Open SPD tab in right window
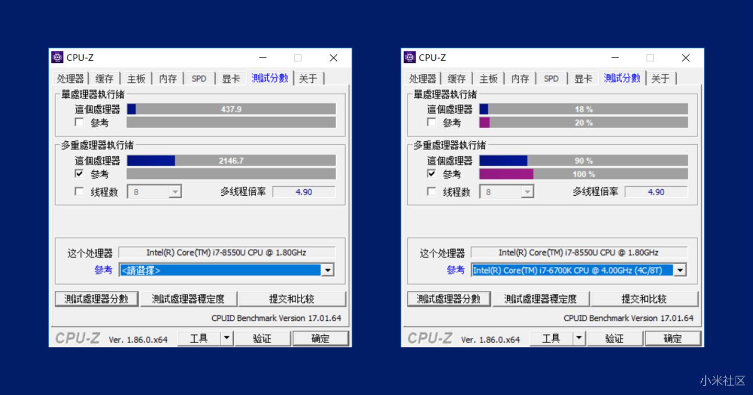 [552, 78]
